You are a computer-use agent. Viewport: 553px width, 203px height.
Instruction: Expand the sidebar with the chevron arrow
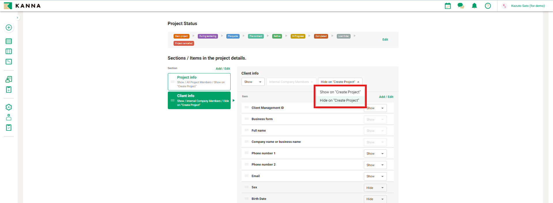tap(17, 18)
